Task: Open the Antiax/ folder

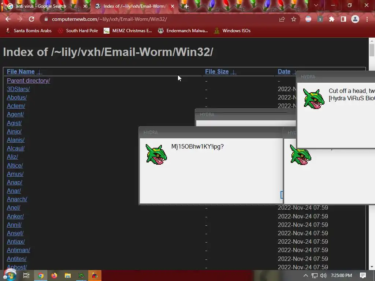Action: pyautogui.click(x=16, y=241)
